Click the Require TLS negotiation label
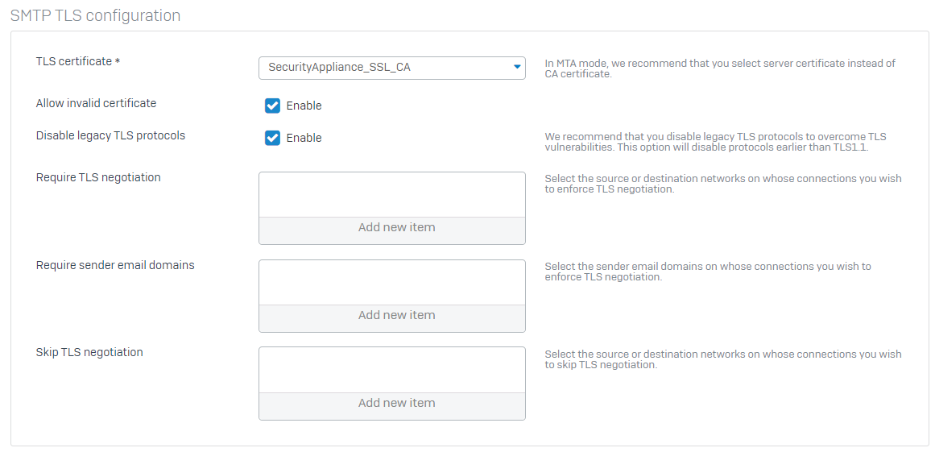Image resolution: width=935 pixels, height=452 pixels. pyautogui.click(x=98, y=177)
